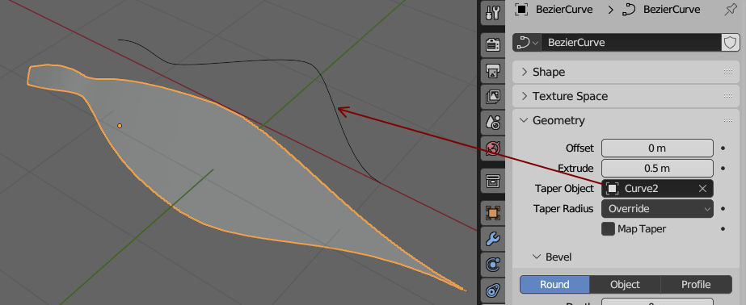Open the Render properties tab icon
Image resolution: width=746 pixels, height=305 pixels.
click(x=492, y=45)
